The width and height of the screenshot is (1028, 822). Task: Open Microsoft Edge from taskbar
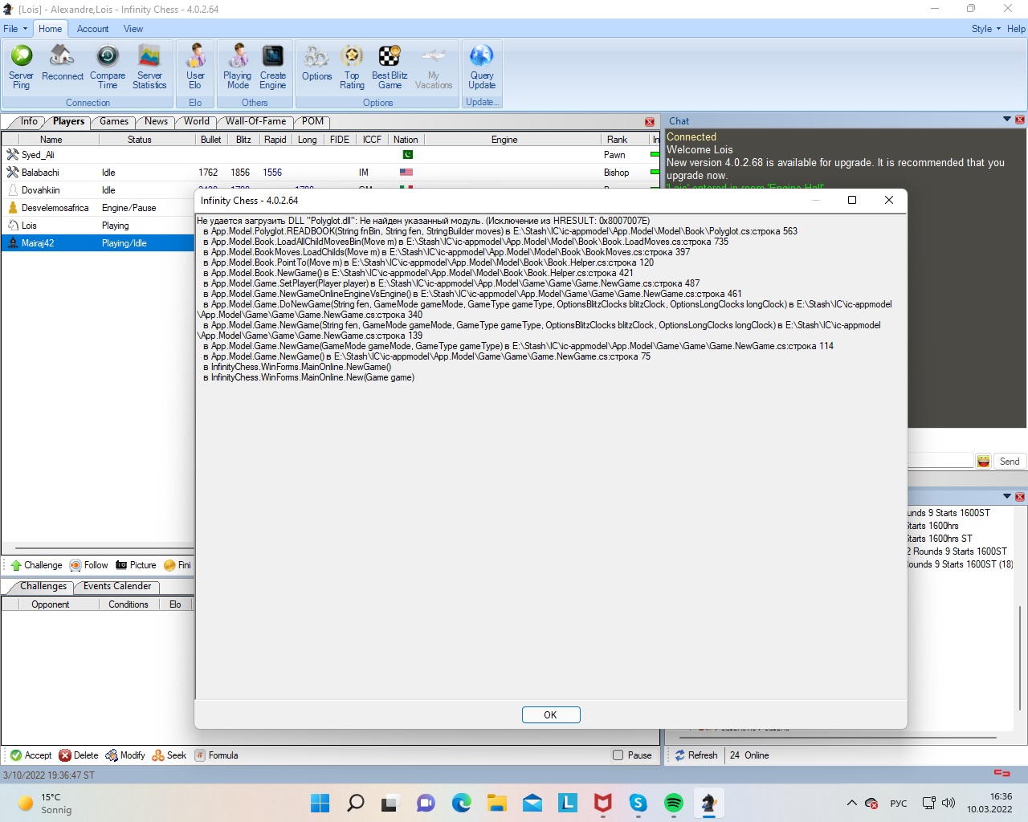tap(462, 803)
